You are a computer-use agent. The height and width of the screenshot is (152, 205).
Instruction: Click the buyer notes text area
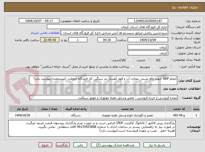92,128
